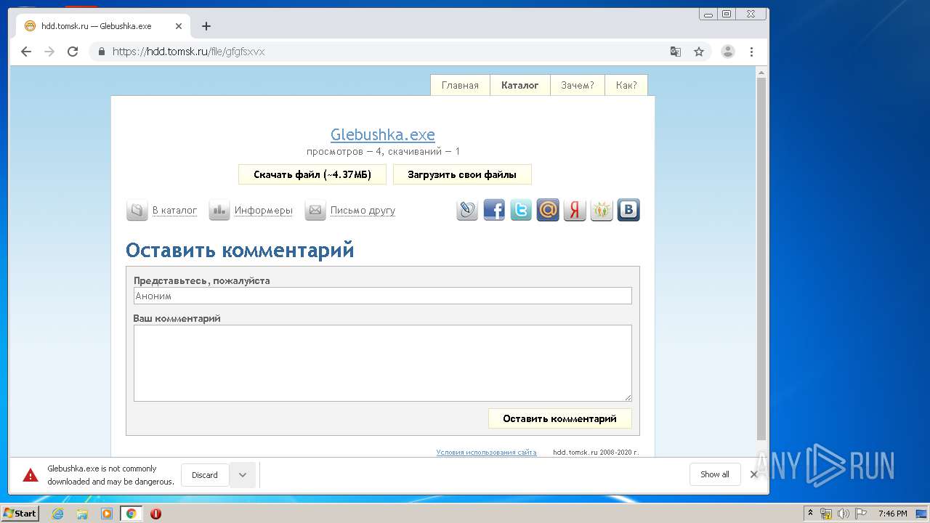
Task: Open Chrome three-dot menu
Action: pos(751,52)
